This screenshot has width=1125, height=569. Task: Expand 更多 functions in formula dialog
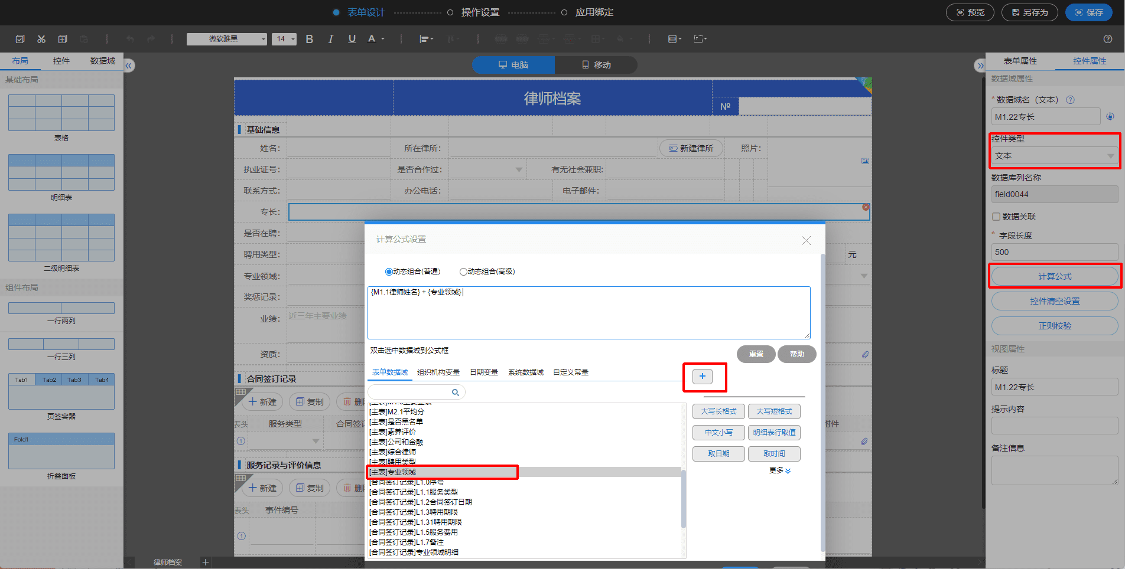tap(779, 470)
